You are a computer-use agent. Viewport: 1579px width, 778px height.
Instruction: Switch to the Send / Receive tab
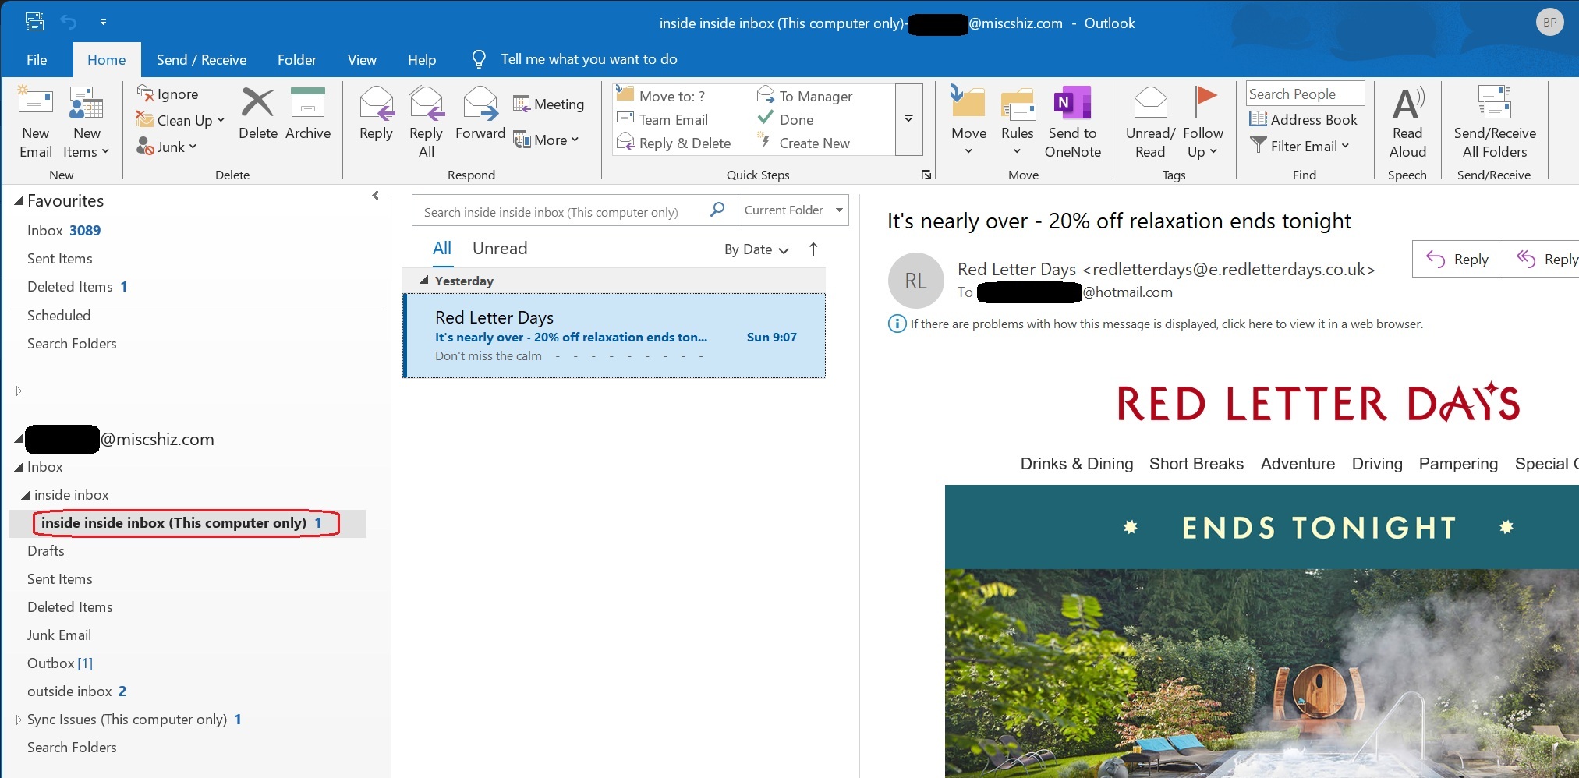(x=201, y=59)
